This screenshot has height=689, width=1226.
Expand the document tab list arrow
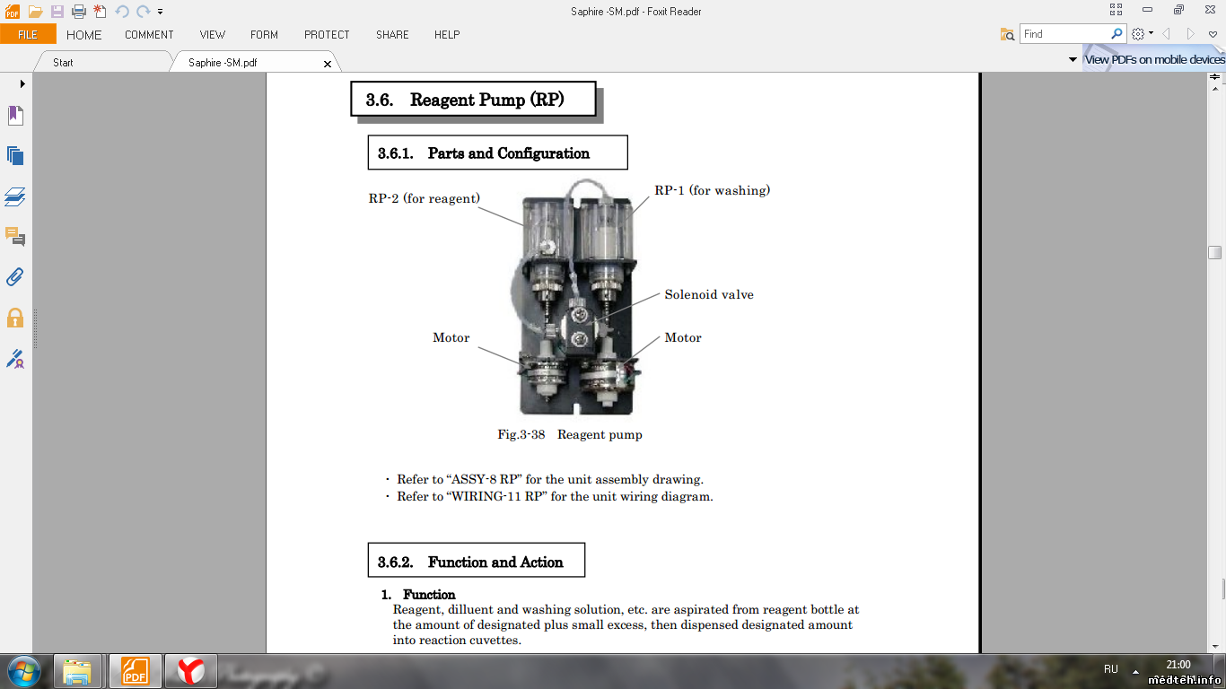coord(1073,60)
